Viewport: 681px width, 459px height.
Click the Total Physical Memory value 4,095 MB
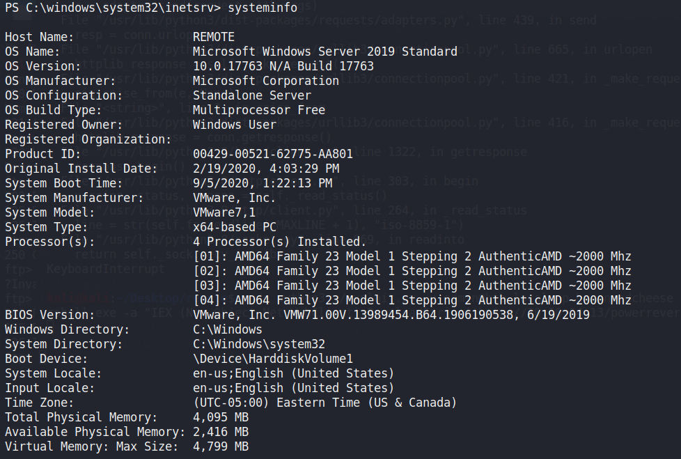tap(220, 417)
